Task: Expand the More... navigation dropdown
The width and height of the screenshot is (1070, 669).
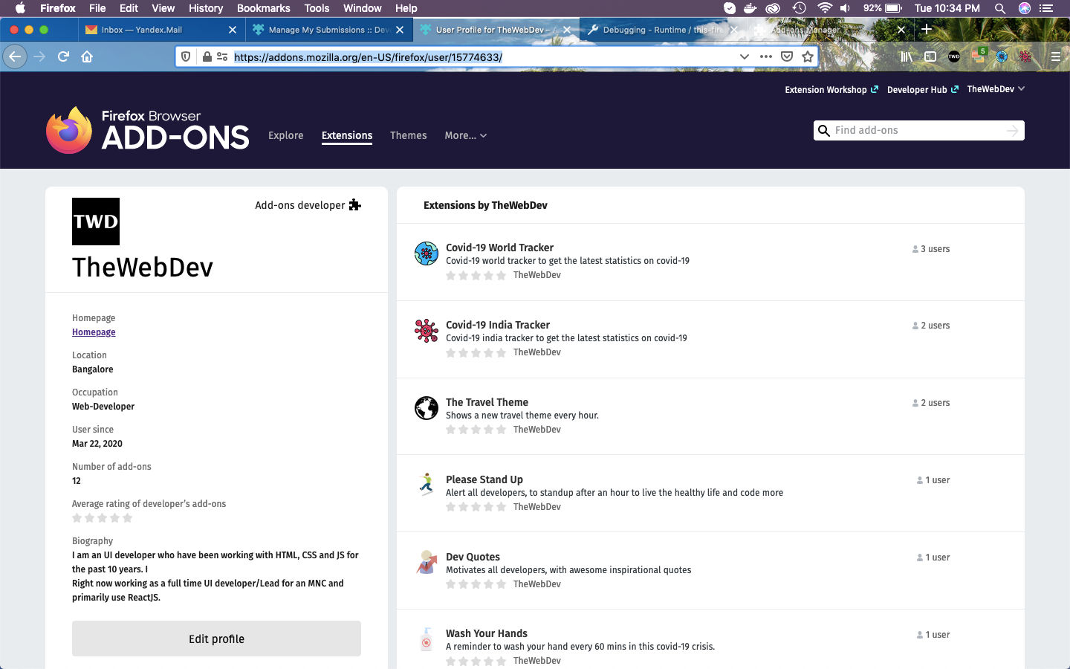Action: pos(466,135)
